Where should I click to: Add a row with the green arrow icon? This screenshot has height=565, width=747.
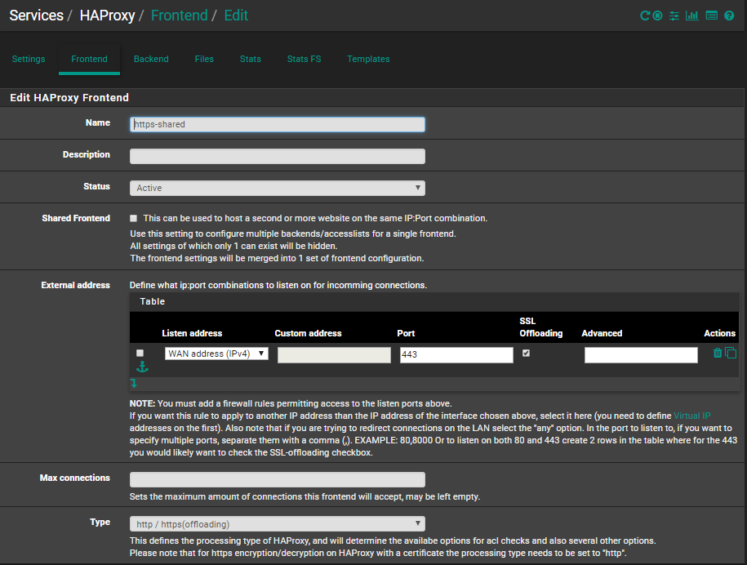[x=134, y=383]
